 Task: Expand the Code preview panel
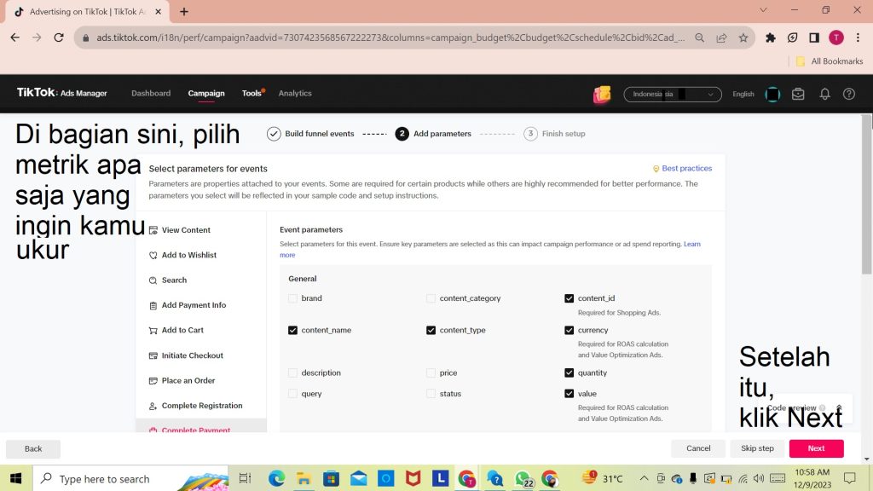tap(839, 407)
